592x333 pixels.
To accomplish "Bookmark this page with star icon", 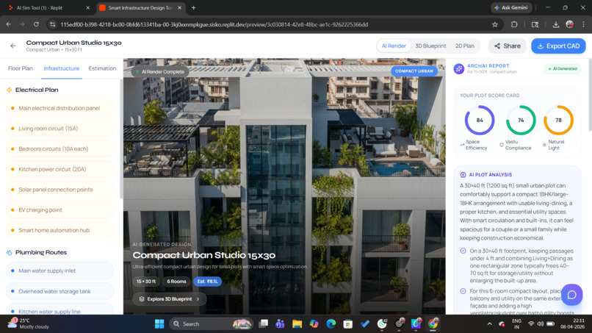I will [495, 24].
